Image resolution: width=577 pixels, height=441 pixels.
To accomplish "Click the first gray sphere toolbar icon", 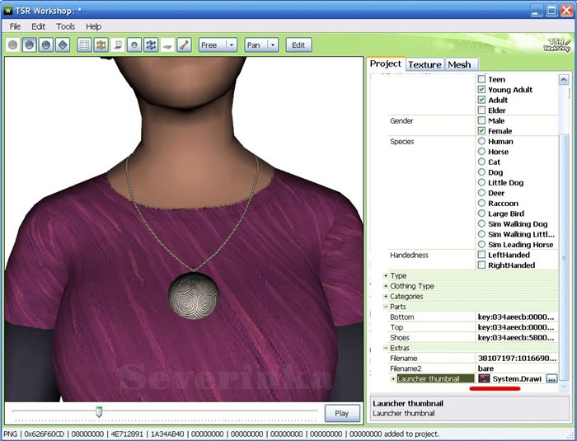I will pos(13,45).
